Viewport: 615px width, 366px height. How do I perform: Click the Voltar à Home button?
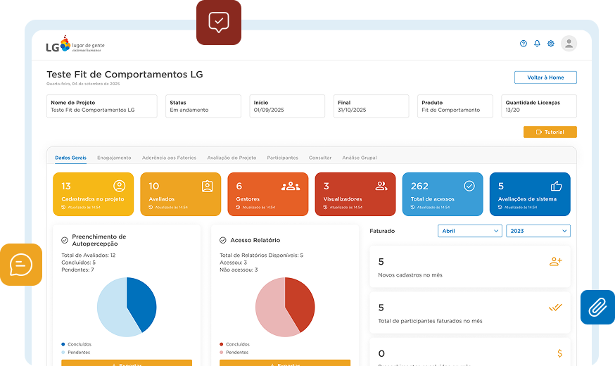(x=545, y=77)
